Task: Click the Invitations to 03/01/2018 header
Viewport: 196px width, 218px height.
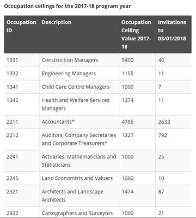Action: 172,30
